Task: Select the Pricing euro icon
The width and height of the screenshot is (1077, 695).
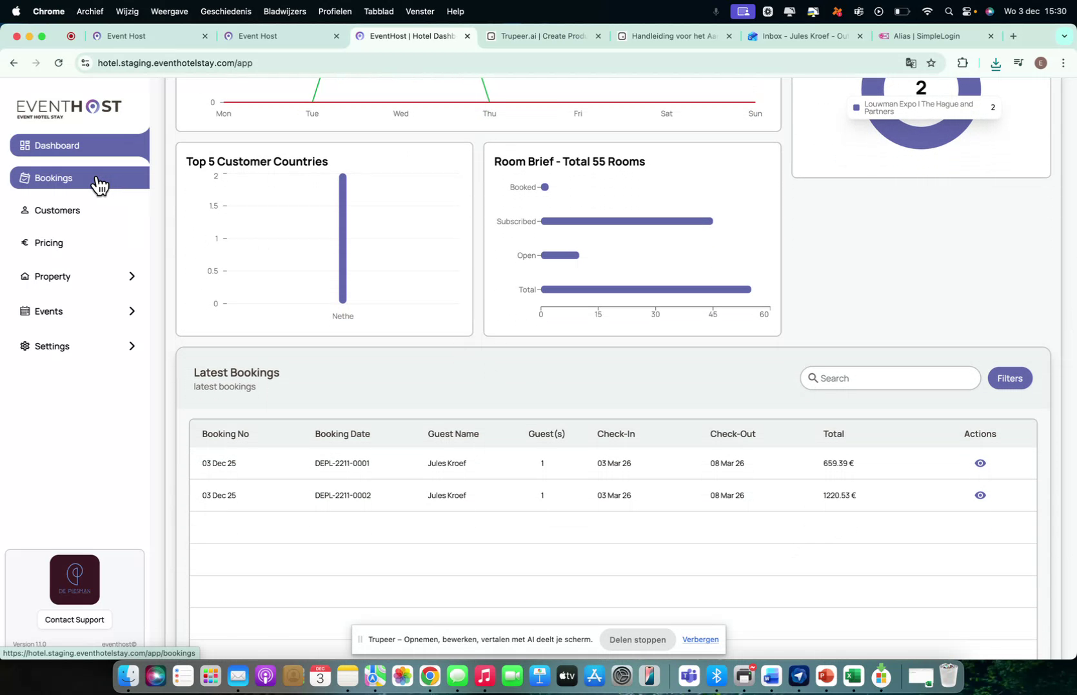Action: click(x=24, y=242)
